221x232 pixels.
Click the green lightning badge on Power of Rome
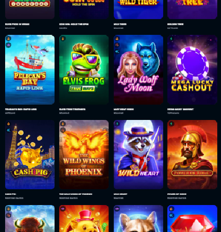coord(171,124)
